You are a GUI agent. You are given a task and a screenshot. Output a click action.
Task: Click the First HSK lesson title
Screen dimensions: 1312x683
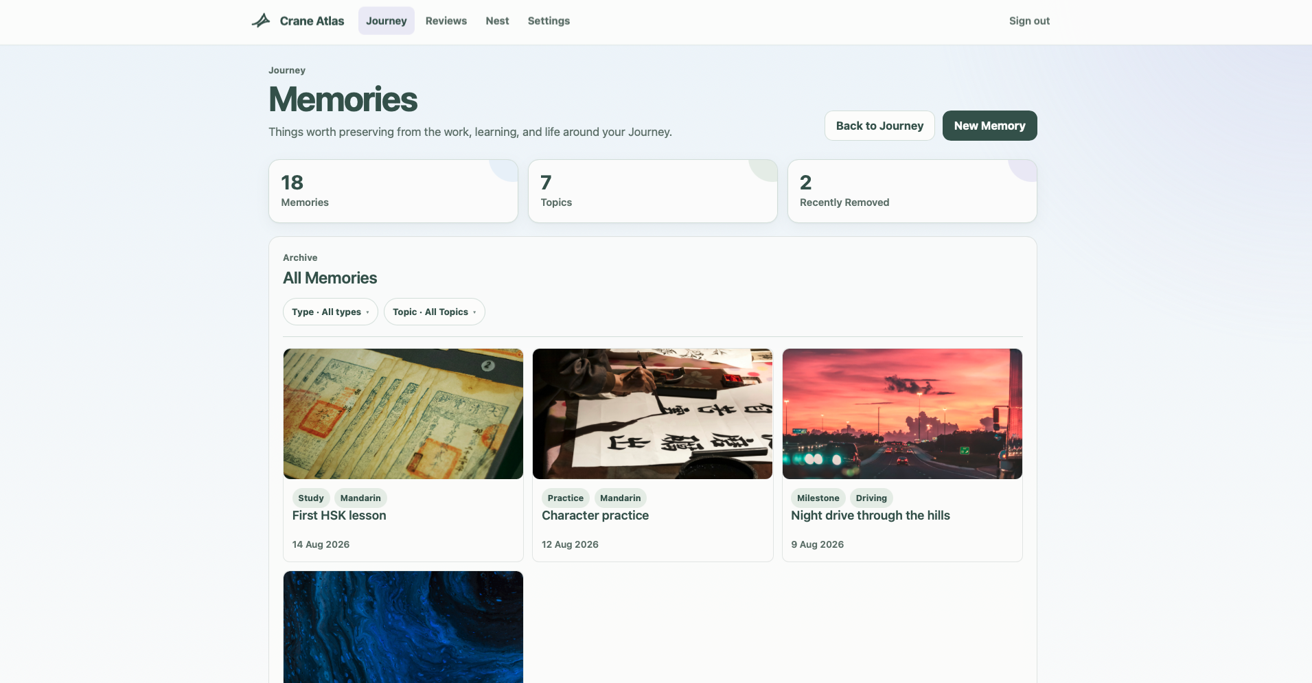pyautogui.click(x=339, y=516)
